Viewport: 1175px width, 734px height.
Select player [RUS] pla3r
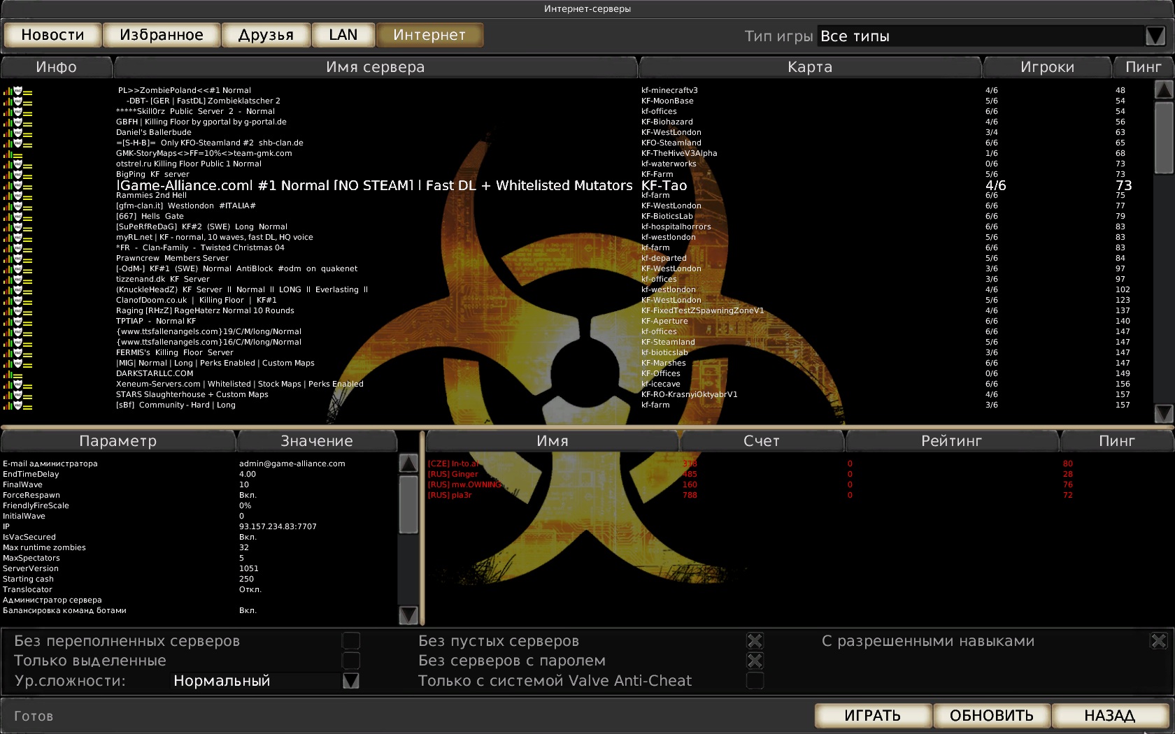tap(450, 495)
